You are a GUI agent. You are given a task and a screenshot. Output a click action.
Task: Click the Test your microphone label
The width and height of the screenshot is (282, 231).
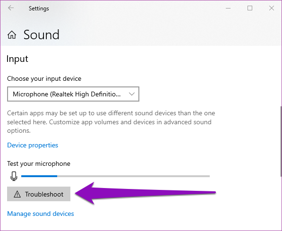click(39, 164)
